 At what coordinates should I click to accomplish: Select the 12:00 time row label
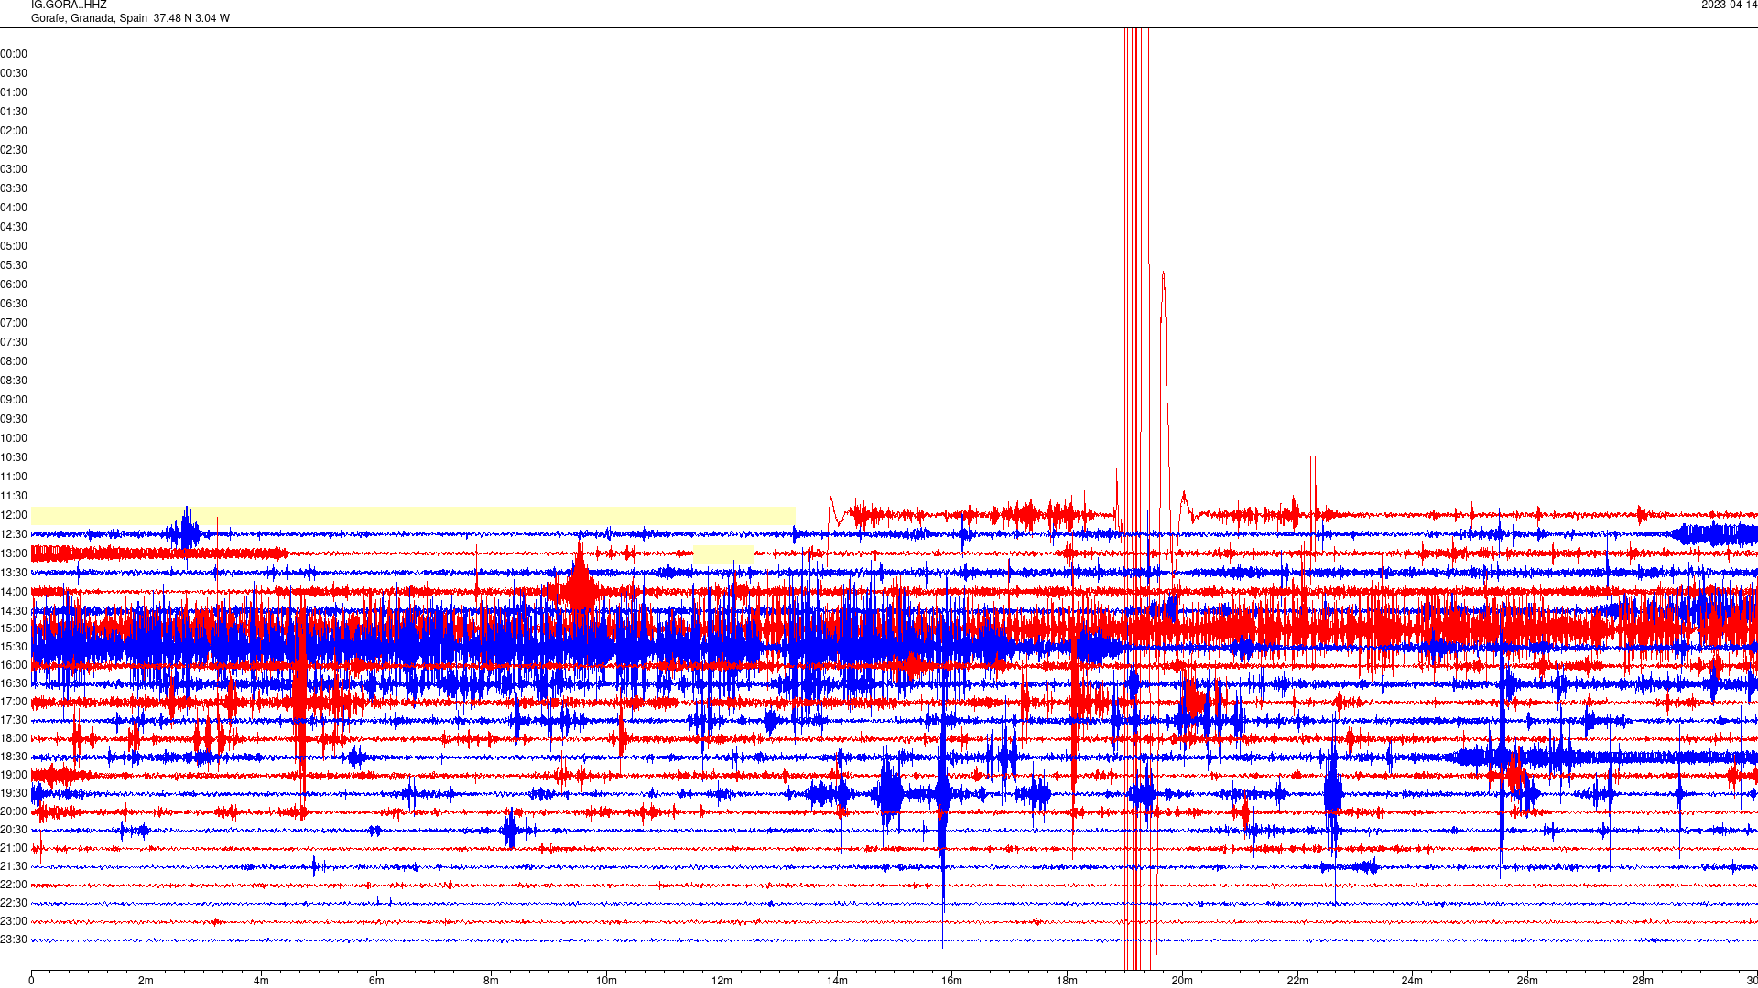(x=14, y=515)
